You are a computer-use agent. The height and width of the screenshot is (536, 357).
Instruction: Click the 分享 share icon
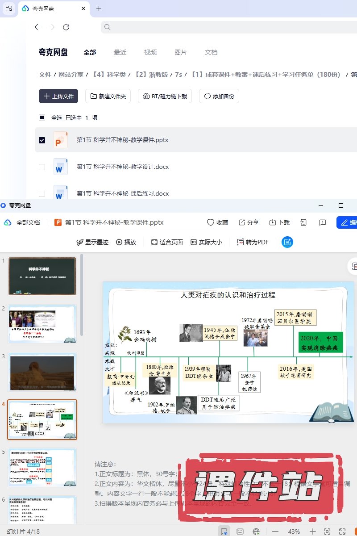[x=249, y=222]
